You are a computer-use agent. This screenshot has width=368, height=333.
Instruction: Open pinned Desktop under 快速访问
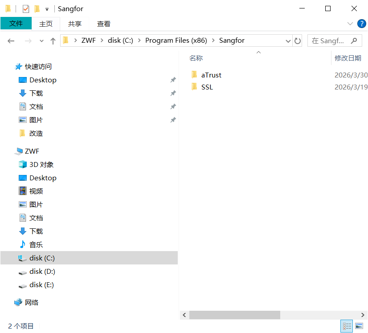[43, 80]
